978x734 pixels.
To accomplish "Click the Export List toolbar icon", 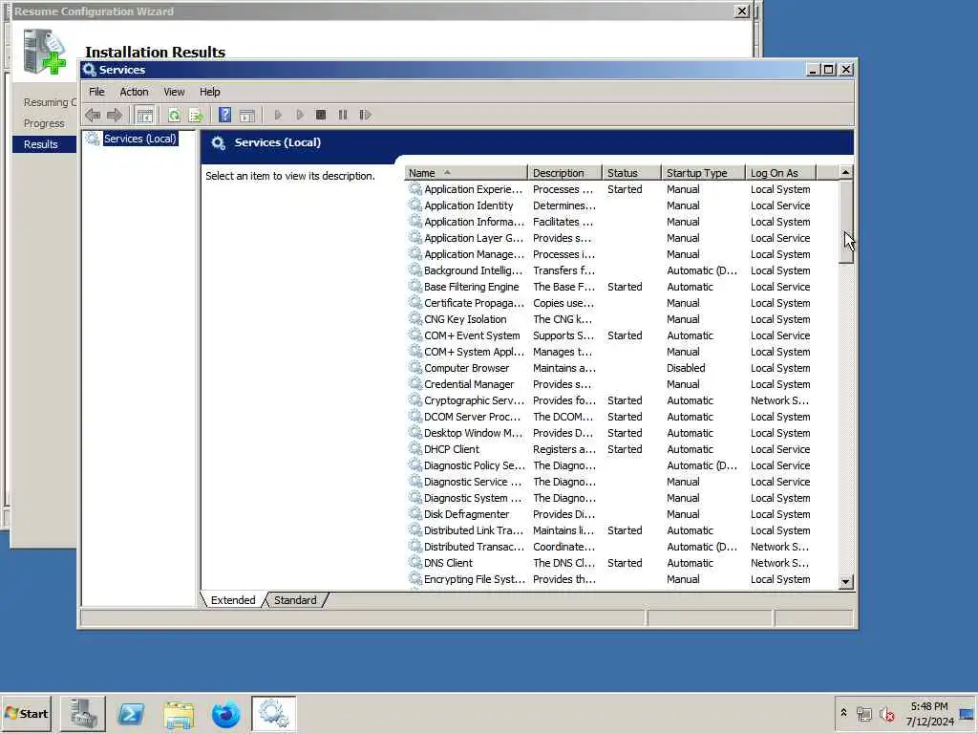I will pos(196,115).
